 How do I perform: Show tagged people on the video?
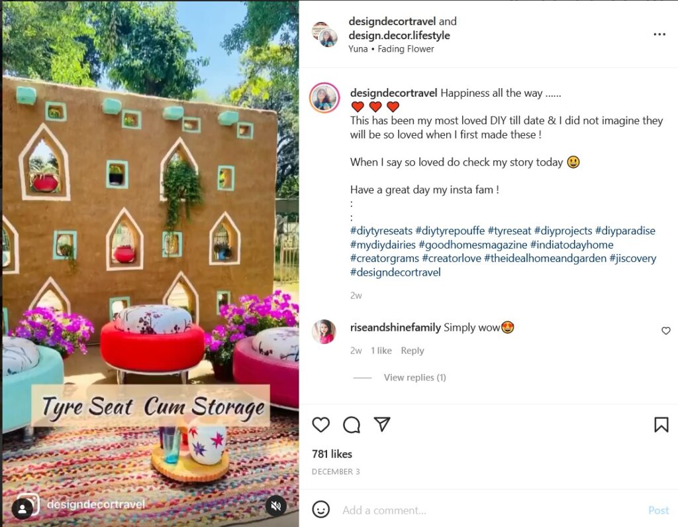[23, 509]
